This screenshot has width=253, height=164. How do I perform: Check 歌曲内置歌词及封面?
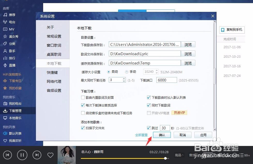83,97
